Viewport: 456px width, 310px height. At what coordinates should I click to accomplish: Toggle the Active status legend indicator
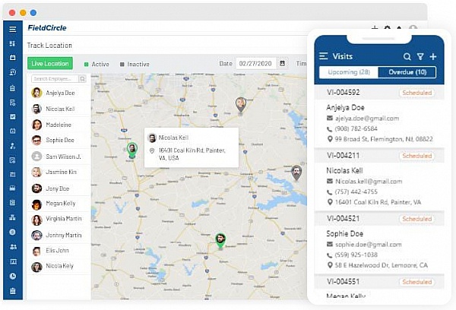tap(87, 64)
